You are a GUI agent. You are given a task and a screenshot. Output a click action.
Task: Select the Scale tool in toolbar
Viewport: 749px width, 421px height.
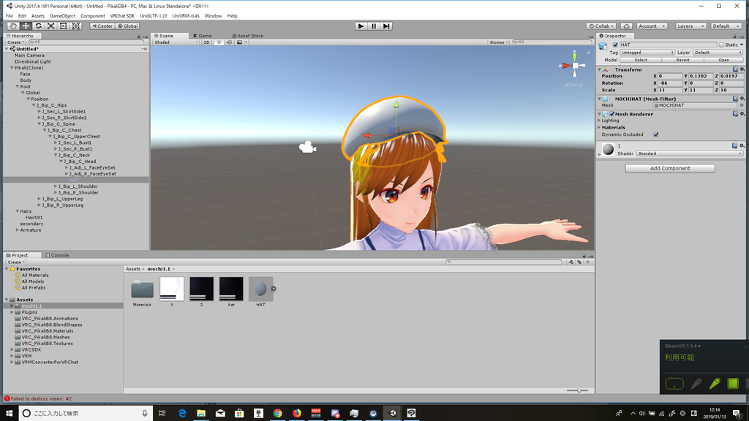(x=50, y=26)
